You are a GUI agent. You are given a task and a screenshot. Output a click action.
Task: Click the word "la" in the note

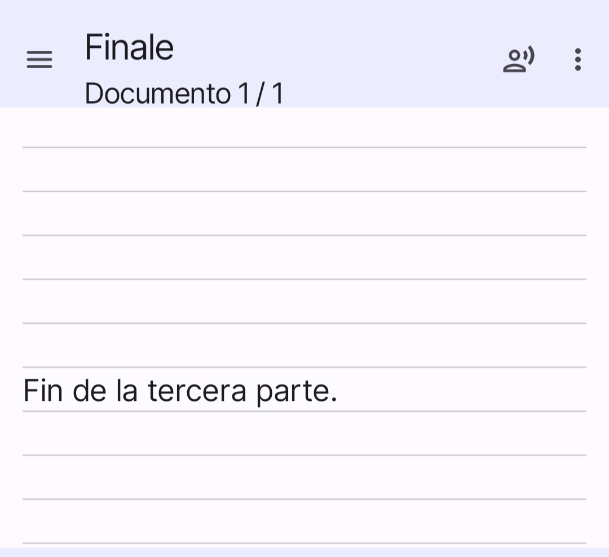click(x=127, y=390)
